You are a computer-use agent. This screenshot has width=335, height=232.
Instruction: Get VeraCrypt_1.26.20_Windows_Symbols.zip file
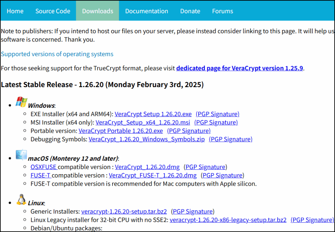point(147,139)
